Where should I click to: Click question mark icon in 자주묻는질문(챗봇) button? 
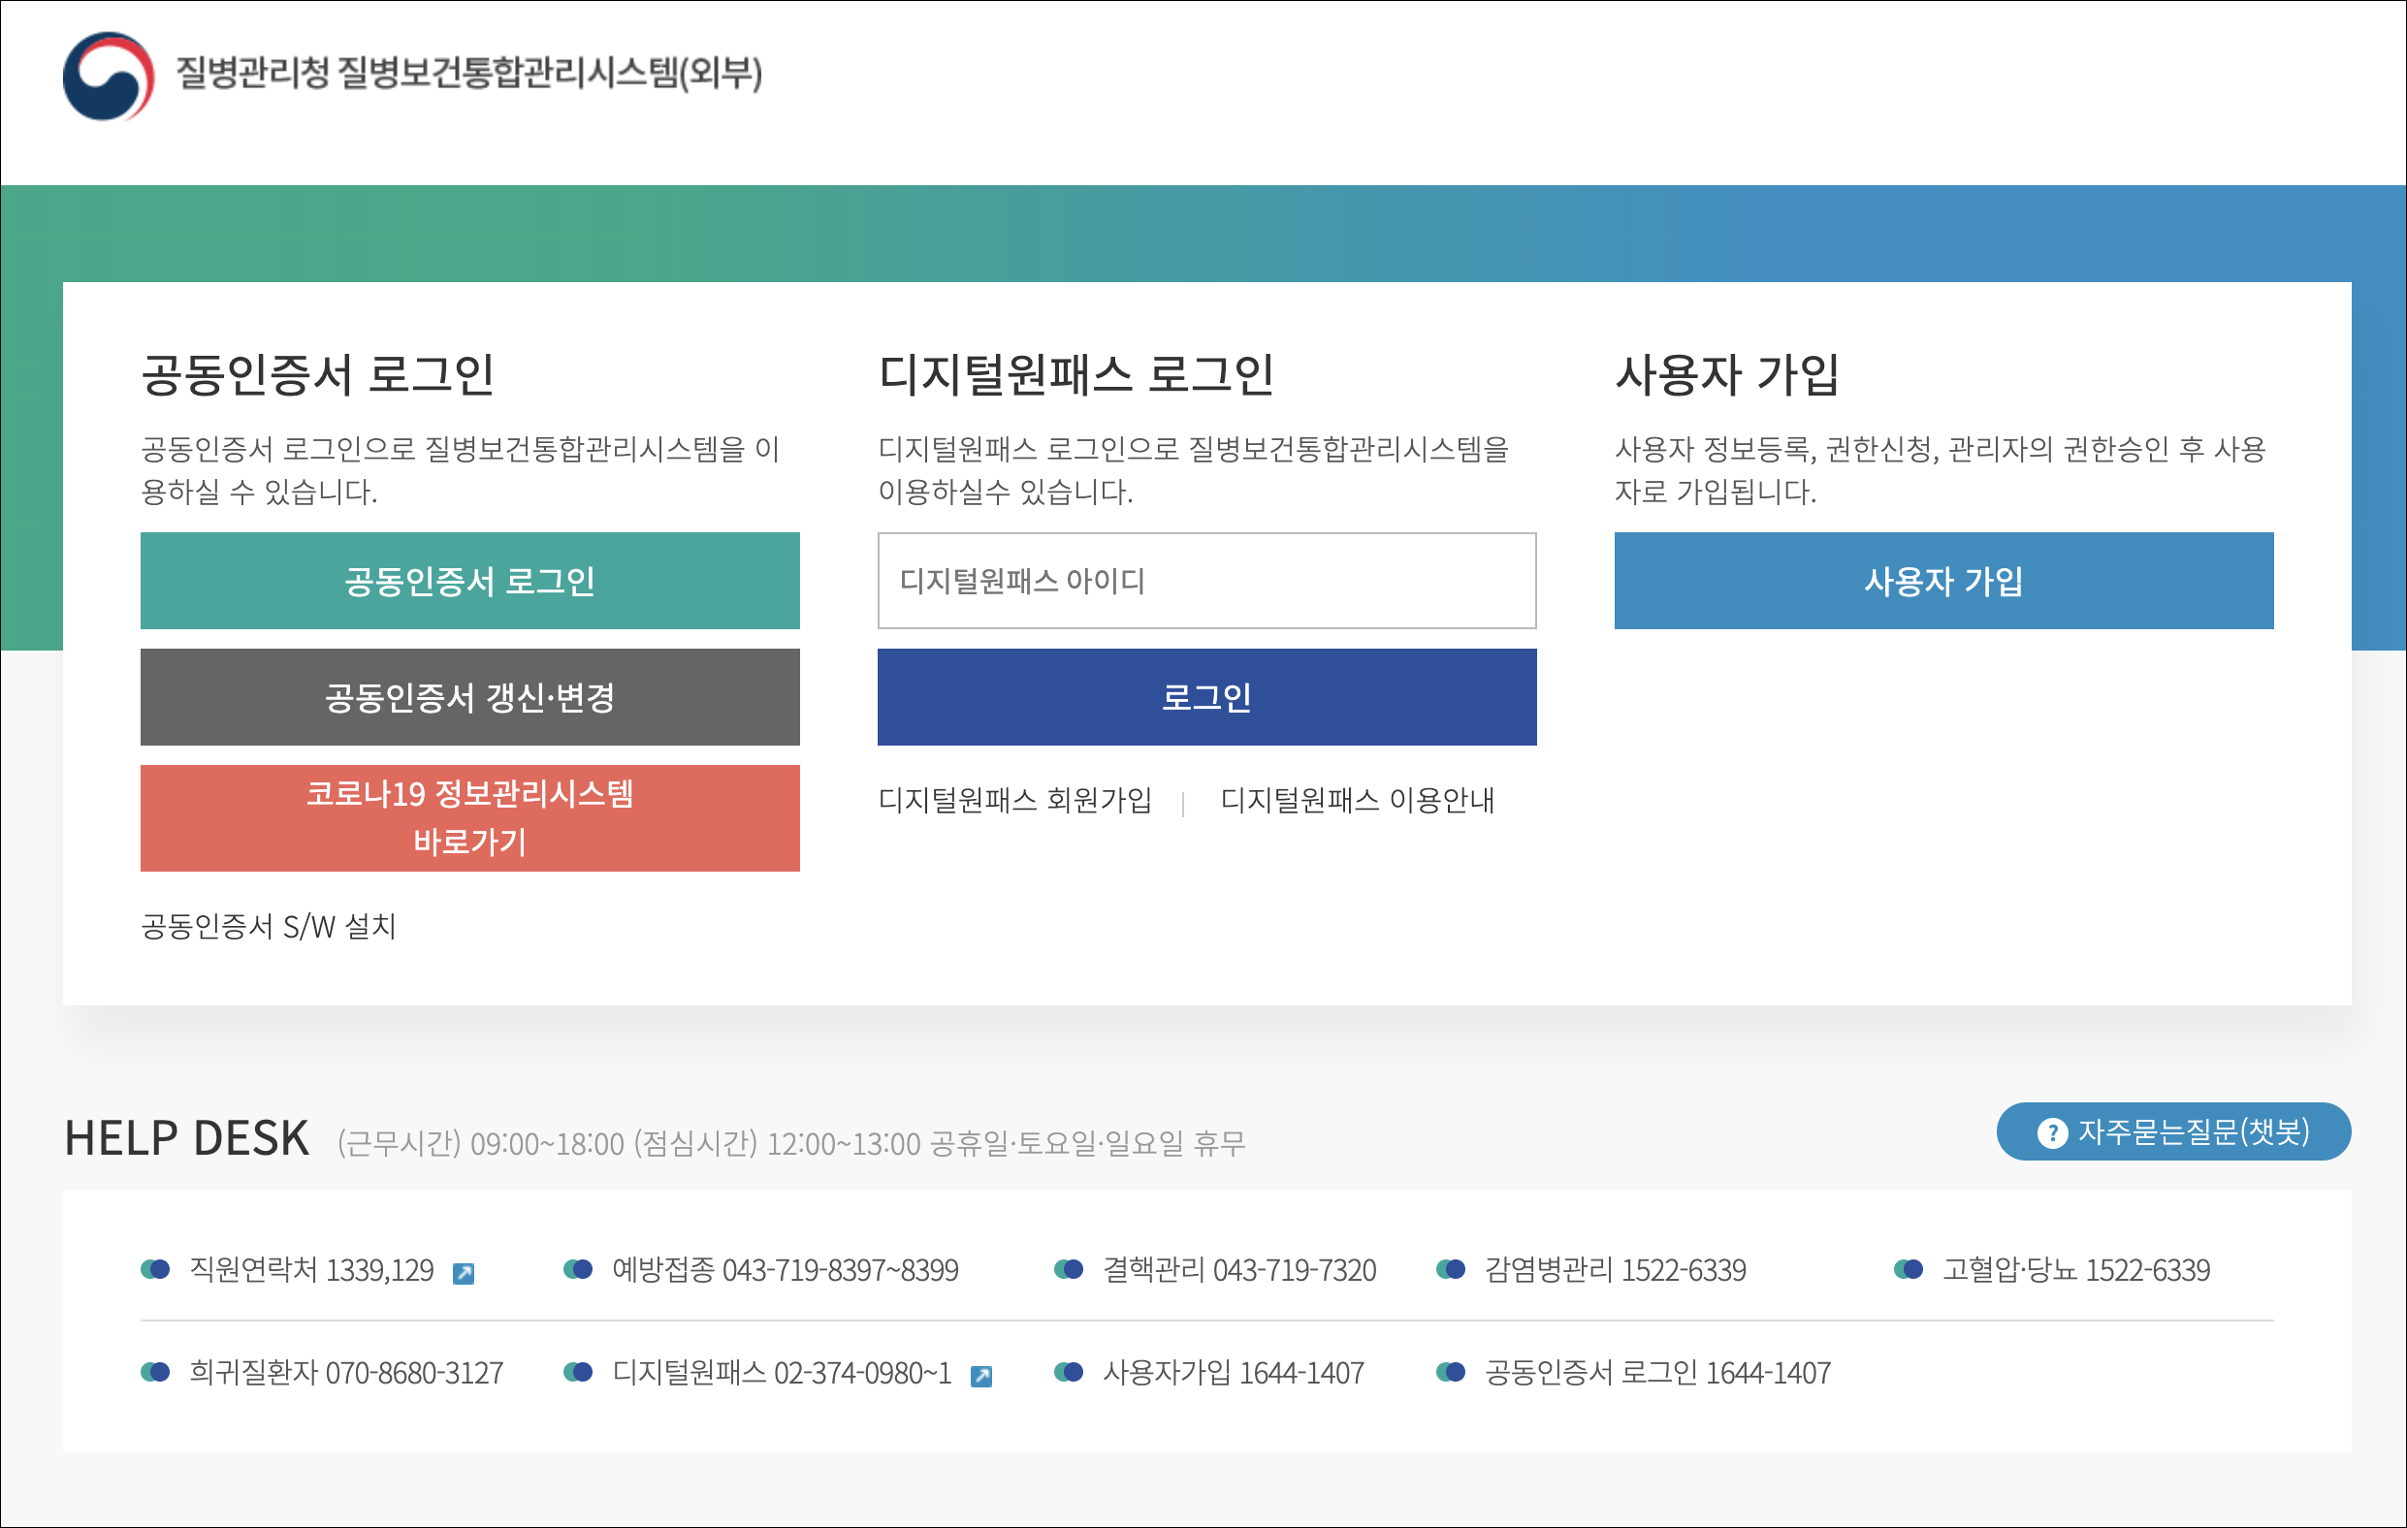[x=2052, y=1133]
